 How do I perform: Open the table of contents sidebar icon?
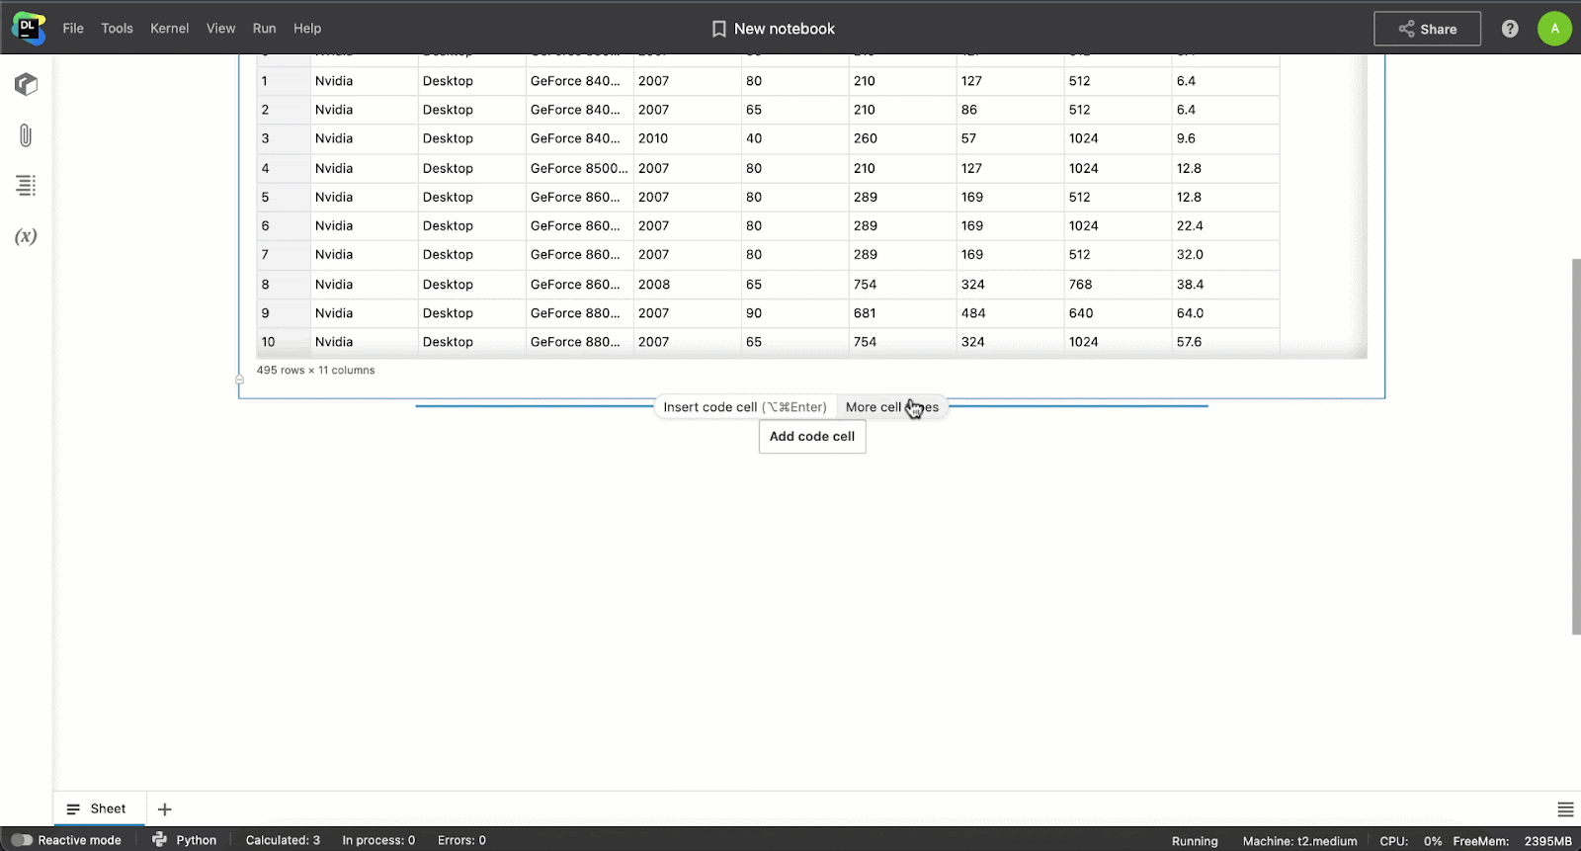coord(26,185)
